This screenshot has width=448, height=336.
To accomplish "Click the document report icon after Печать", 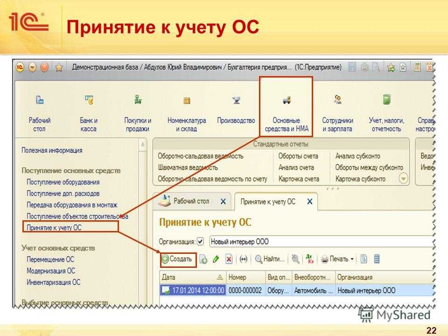I will [x=364, y=259].
